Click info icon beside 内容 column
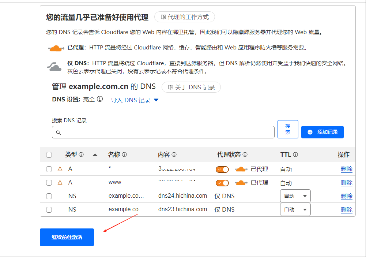Screen dimensions: 366x257 pos(174,155)
